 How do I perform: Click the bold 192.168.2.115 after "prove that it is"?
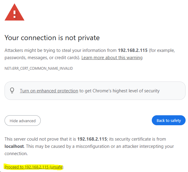click(92, 139)
